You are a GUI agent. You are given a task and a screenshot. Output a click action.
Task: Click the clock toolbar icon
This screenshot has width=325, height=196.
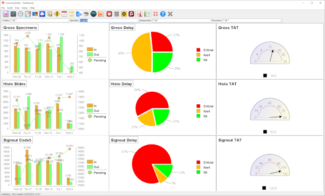tap(20, 14)
